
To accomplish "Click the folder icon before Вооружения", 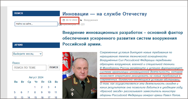I will 81,20.
